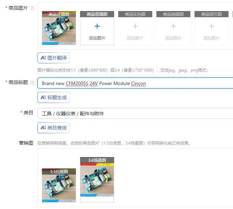233x209 pixels.
Task: Focus the 商品标题 input field
Action: click(135, 83)
